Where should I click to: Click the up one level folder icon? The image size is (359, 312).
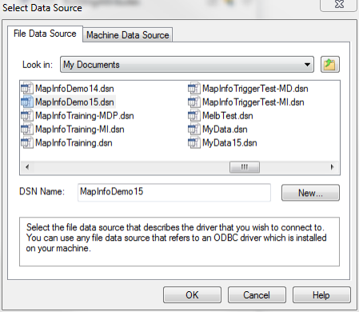tap(330, 64)
